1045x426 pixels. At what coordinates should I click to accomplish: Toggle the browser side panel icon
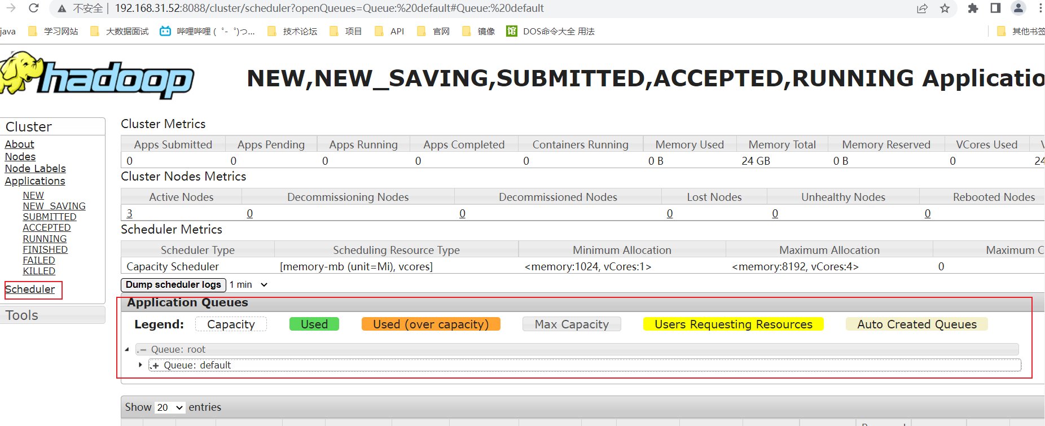(995, 8)
